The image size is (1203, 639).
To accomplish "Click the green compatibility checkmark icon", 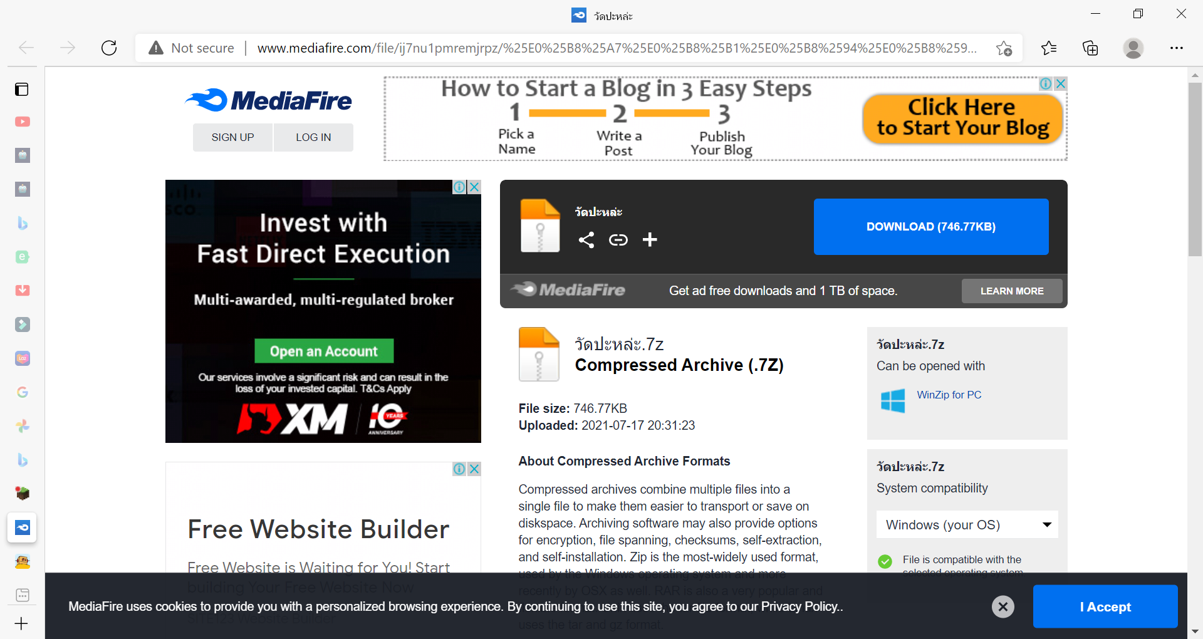I will click(885, 561).
